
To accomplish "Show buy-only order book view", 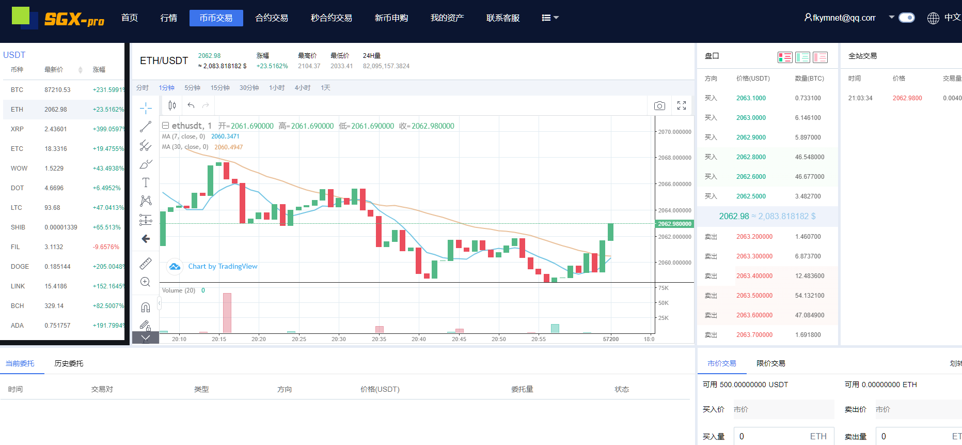I will (x=802, y=57).
